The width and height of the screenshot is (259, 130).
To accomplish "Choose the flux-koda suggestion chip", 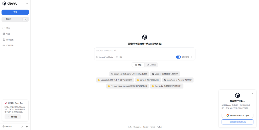I will point(167,86).
